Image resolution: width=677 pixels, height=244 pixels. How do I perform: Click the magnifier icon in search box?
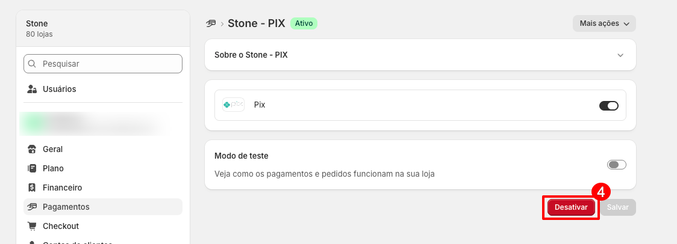point(32,64)
